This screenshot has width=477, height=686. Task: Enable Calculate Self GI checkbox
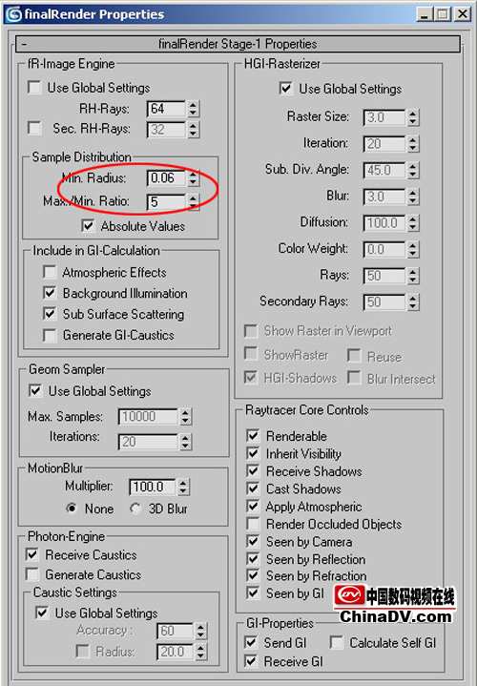coord(336,642)
